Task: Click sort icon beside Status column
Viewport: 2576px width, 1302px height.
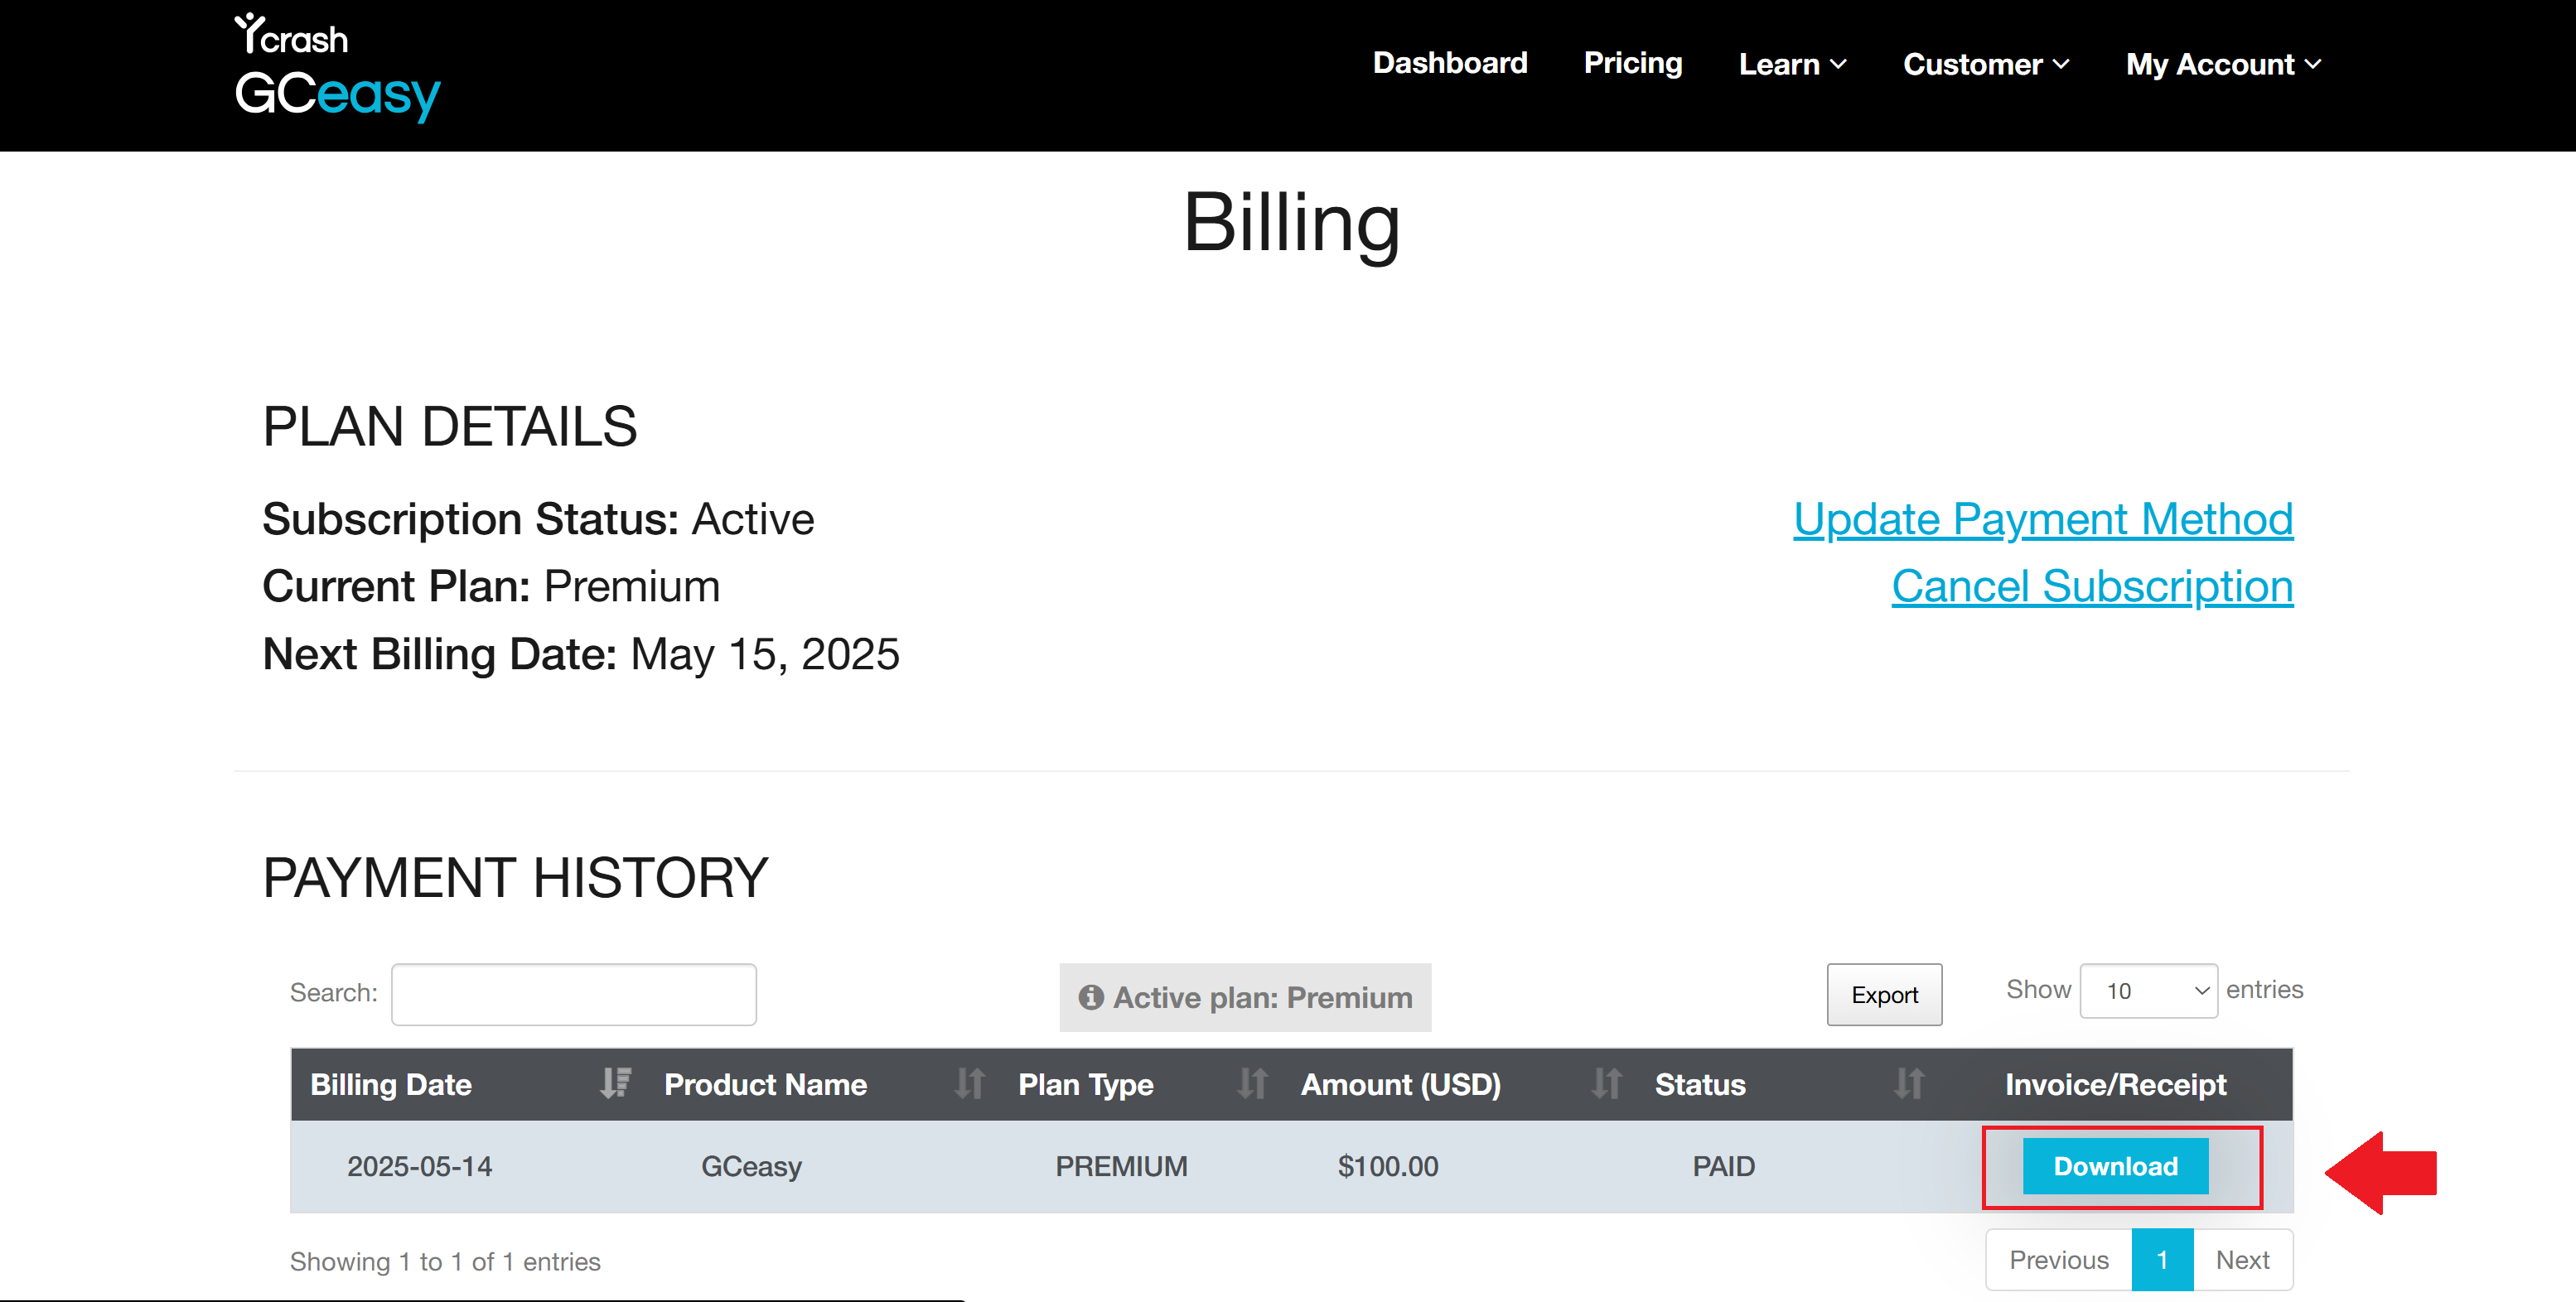Action: (x=1909, y=1083)
